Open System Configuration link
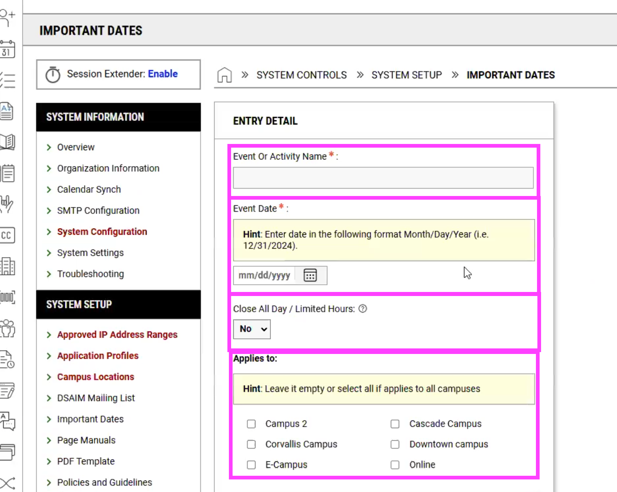The image size is (617, 492). tap(102, 231)
